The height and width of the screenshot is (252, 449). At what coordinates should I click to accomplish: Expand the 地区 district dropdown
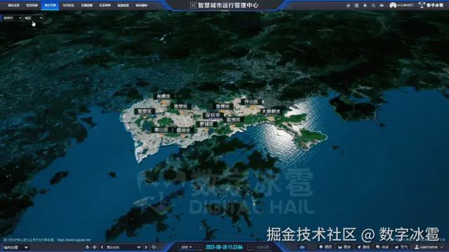pyautogui.click(x=34, y=18)
